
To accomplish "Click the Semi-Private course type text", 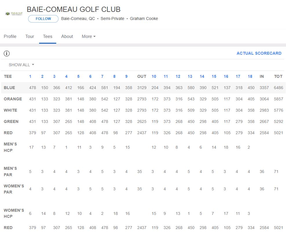I will [112, 19].
